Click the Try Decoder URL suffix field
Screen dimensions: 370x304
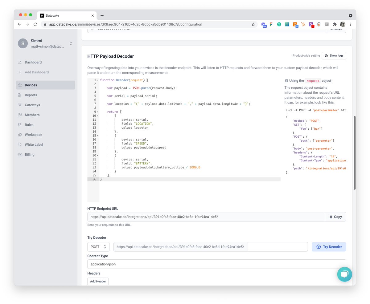(277, 247)
